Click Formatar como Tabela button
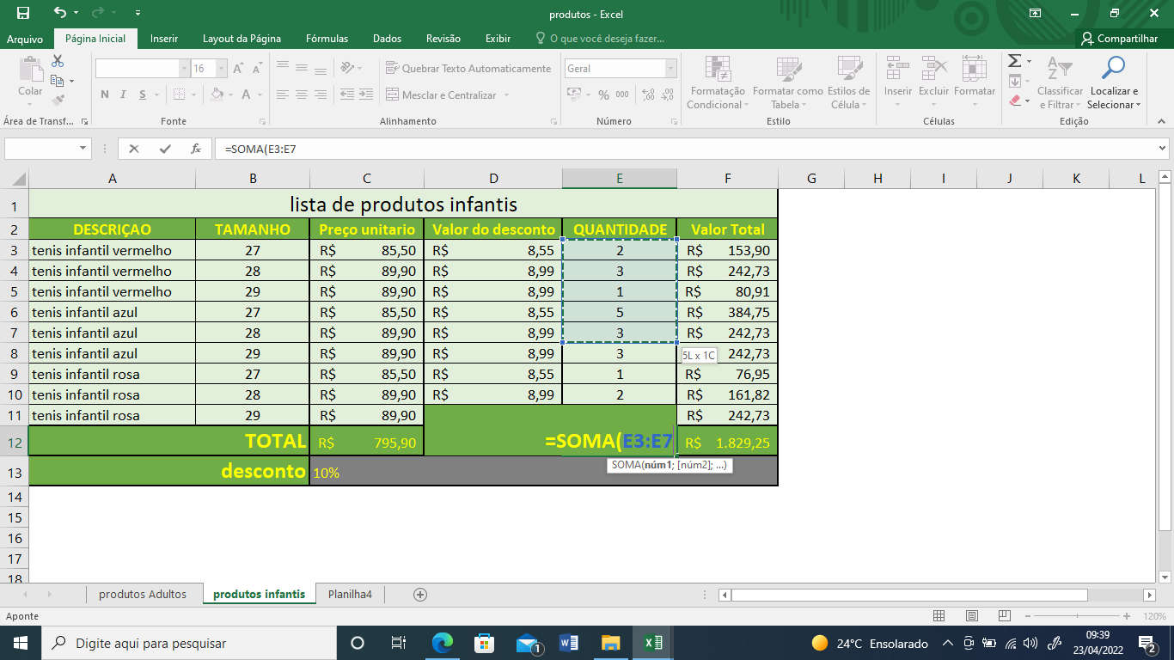 [x=787, y=82]
